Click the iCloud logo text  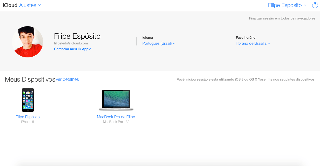[x=10, y=5]
